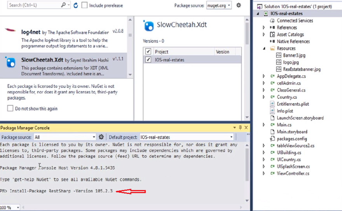This screenshot has width=342, height=211.
Task: Select UIBuilding.cs in Solution Explorer
Action: point(289,153)
